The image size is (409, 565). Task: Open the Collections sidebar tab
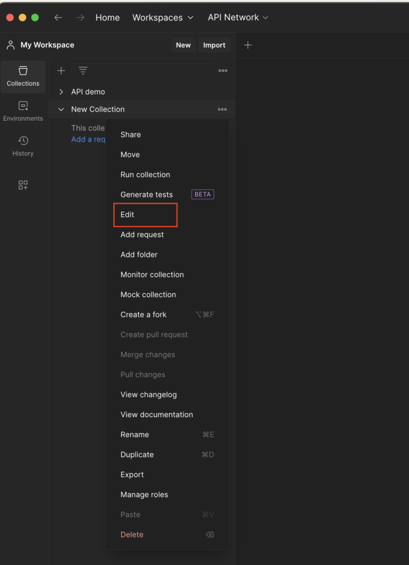(23, 77)
